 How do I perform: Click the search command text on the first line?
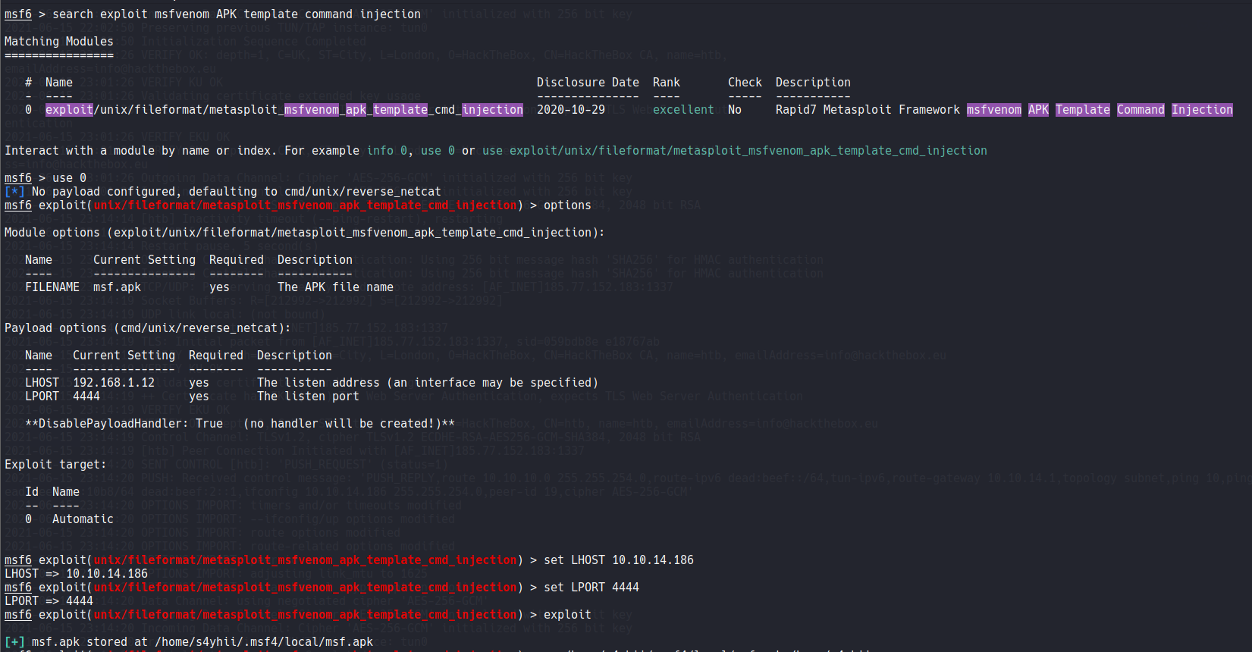point(237,14)
